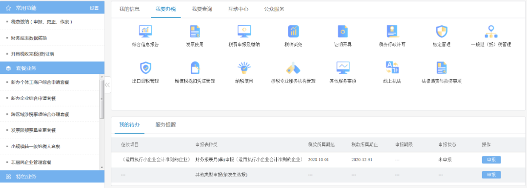This screenshot has height=188, width=527.
Task: Open 法律追责与救济事项 icon
Action: (x=442, y=68)
